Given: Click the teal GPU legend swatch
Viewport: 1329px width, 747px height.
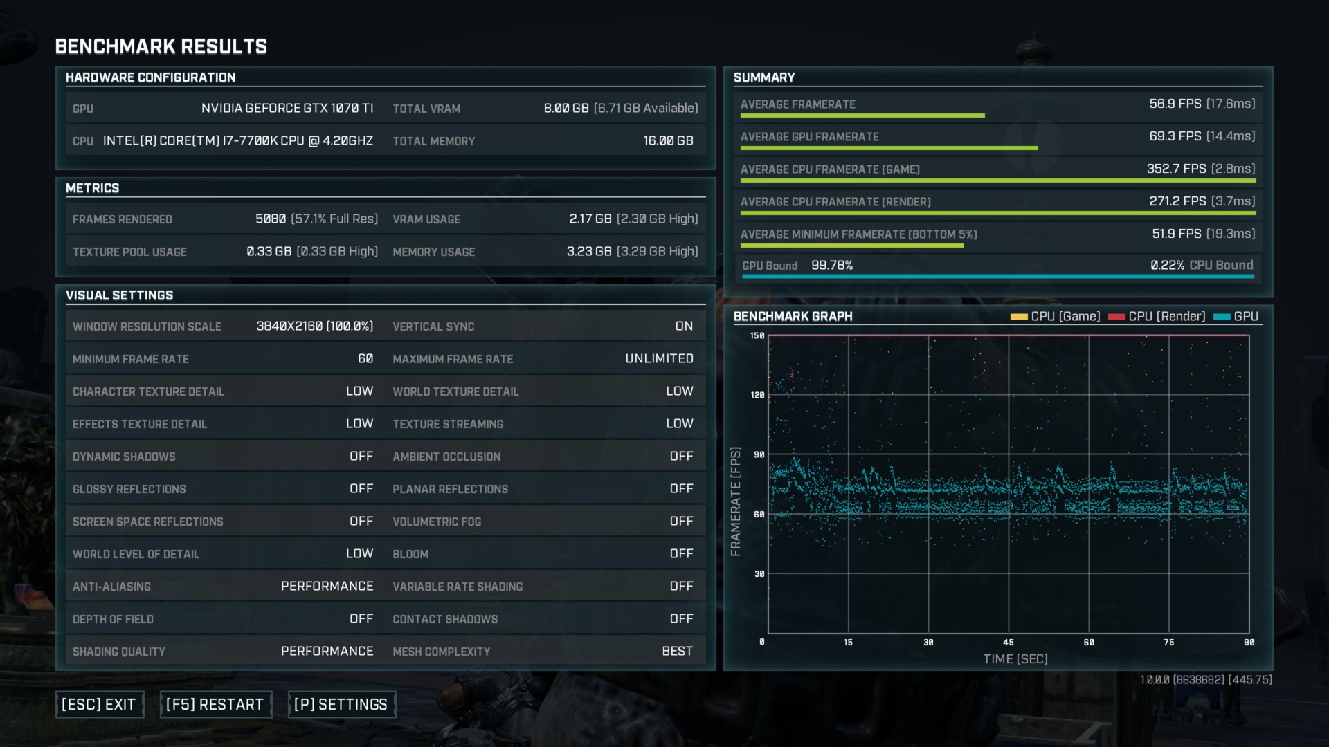Looking at the screenshot, I should click(x=1222, y=317).
